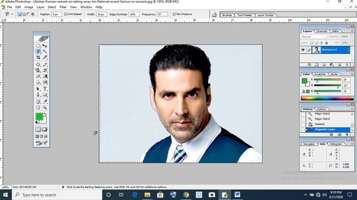Select the Elliptical Marquee tool
The height and width of the screenshot is (200, 357).
coord(38,46)
